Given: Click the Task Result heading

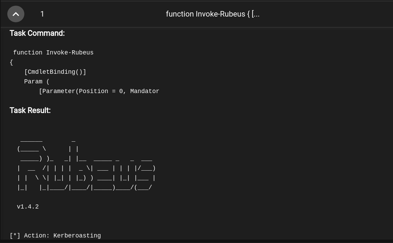Looking at the screenshot, I should pyautogui.click(x=30, y=110).
